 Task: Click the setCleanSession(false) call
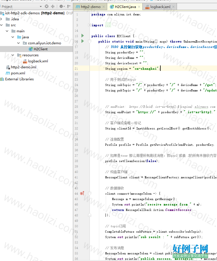(132, 161)
